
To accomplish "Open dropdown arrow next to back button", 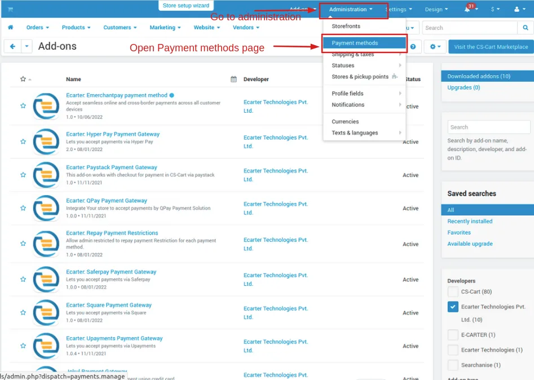I will [27, 46].
